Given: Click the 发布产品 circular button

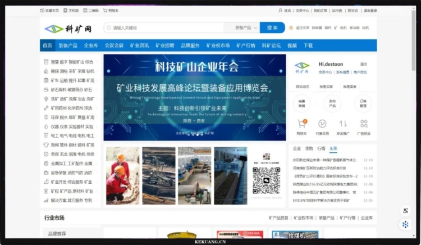Looking at the screenshot, I should point(332,103).
